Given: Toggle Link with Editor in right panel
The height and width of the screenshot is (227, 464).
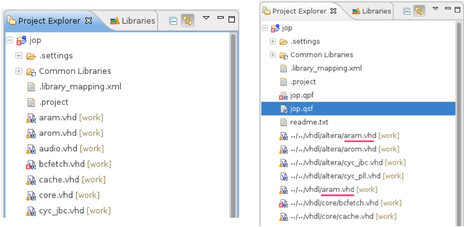Looking at the screenshot, I should click(x=420, y=11).
